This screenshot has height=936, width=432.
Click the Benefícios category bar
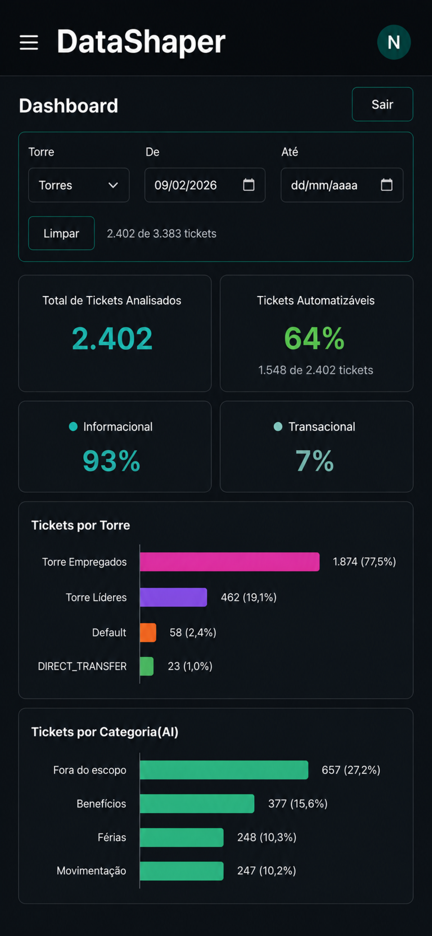click(197, 804)
